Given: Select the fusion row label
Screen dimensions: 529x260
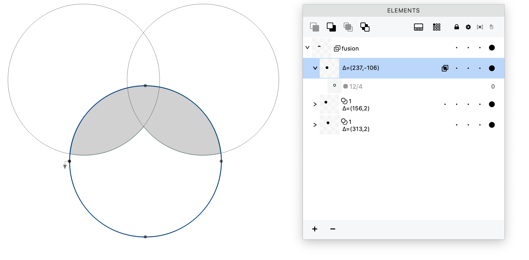Looking at the screenshot, I should click(x=350, y=49).
